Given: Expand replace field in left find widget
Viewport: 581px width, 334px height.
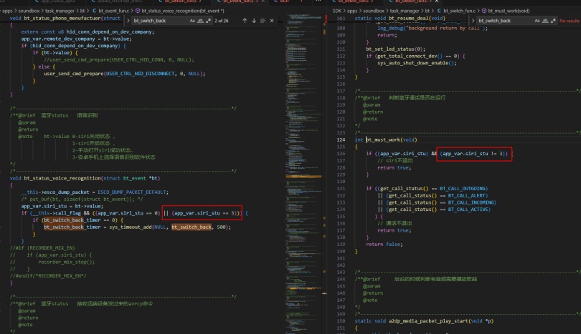Looking at the screenshot, I should coord(128,21).
